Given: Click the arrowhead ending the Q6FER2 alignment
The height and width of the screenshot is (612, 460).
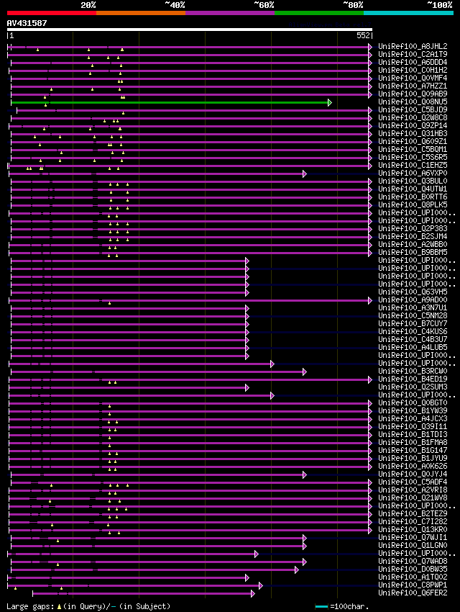Looking at the screenshot, I should click(x=253, y=594).
